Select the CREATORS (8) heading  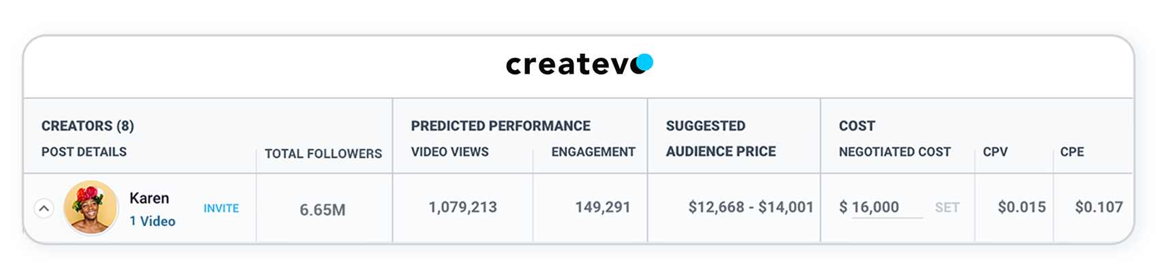88,126
